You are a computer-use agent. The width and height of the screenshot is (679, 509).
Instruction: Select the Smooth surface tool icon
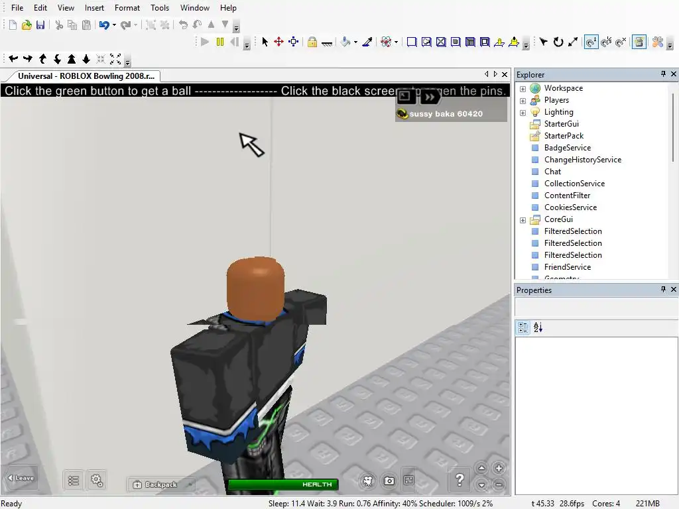click(x=412, y=42)
